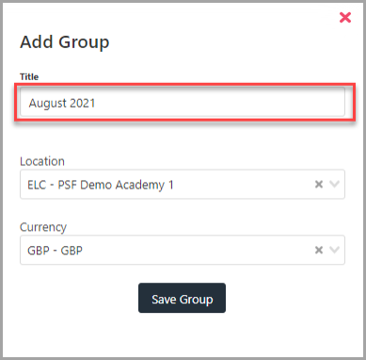Click the August 2021 text in Title
This screenshot has height=360, width=366.
click(62, 103)
